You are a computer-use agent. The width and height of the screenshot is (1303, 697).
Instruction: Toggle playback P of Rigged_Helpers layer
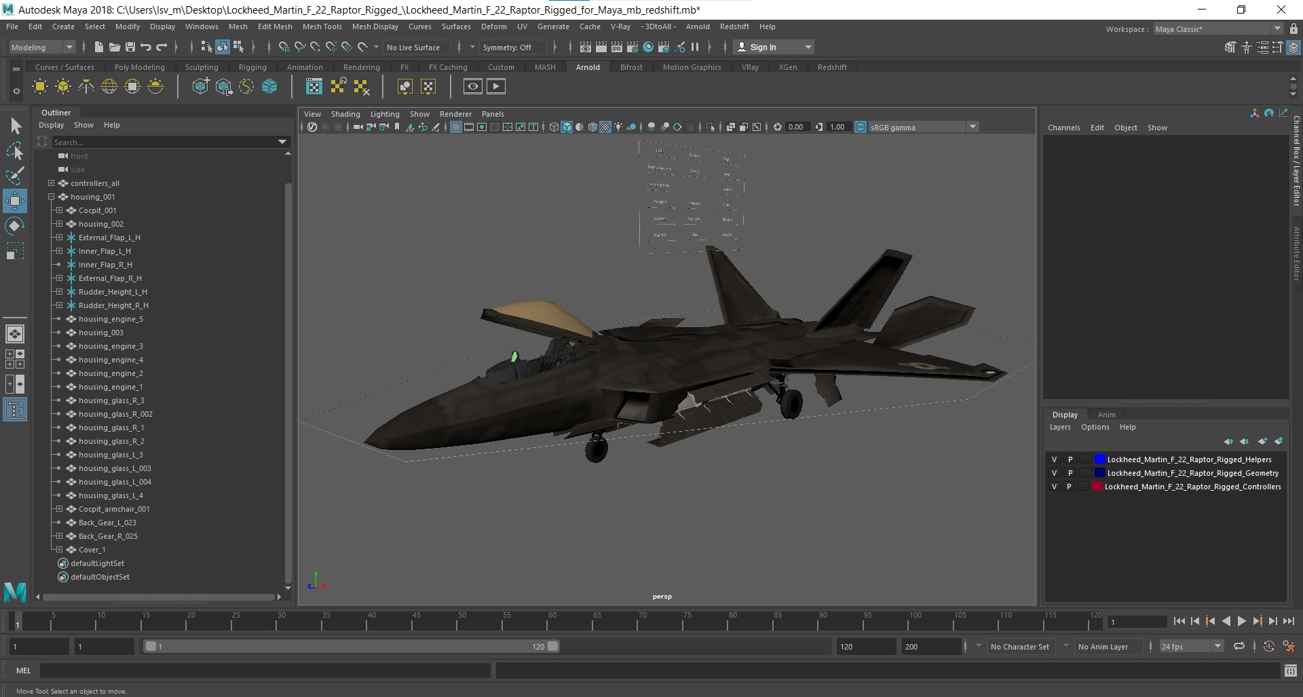pos(1070,459)
